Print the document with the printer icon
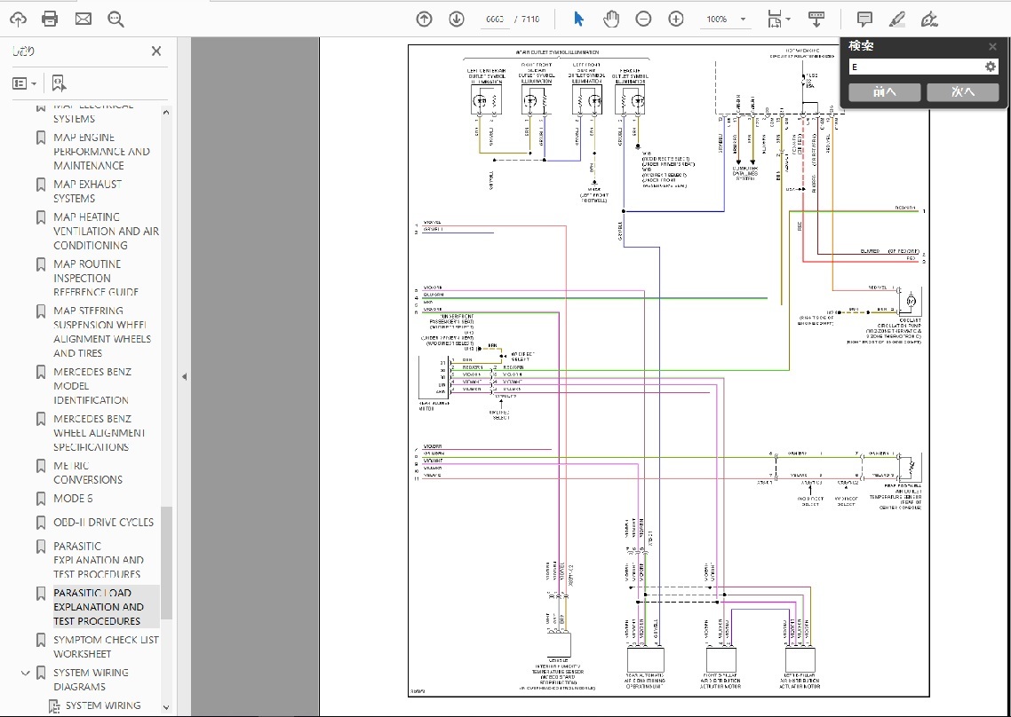 click(50, 20)
